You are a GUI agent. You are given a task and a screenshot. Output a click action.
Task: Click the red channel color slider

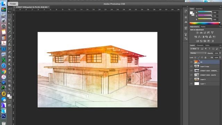205,12
